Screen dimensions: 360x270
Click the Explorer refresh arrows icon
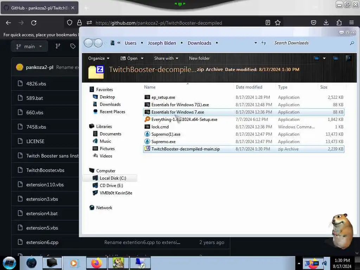coord(264,43)
